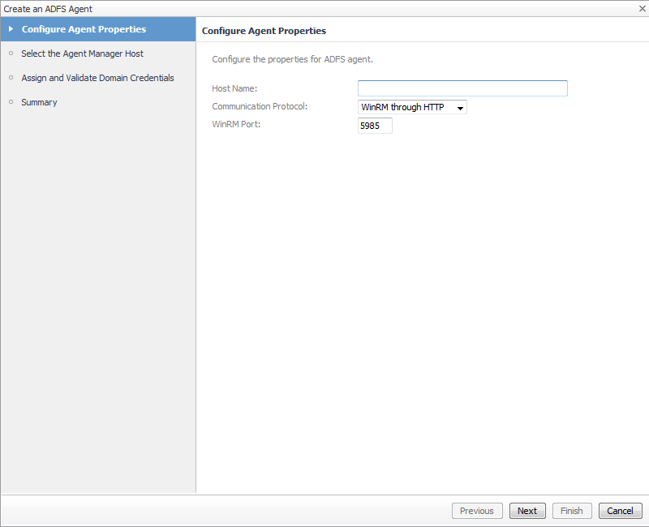
Task: Focus the Host Name text field
Action: pyautogui.click(x=462, y=88)
